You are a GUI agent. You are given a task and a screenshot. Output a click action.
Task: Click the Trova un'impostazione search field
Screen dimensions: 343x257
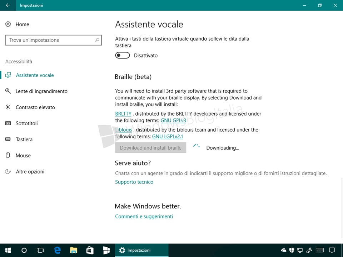coord(53,40)
